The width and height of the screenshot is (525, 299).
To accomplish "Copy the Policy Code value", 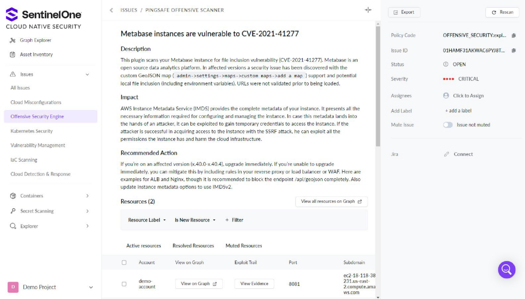I will click(x=514, y=36).
